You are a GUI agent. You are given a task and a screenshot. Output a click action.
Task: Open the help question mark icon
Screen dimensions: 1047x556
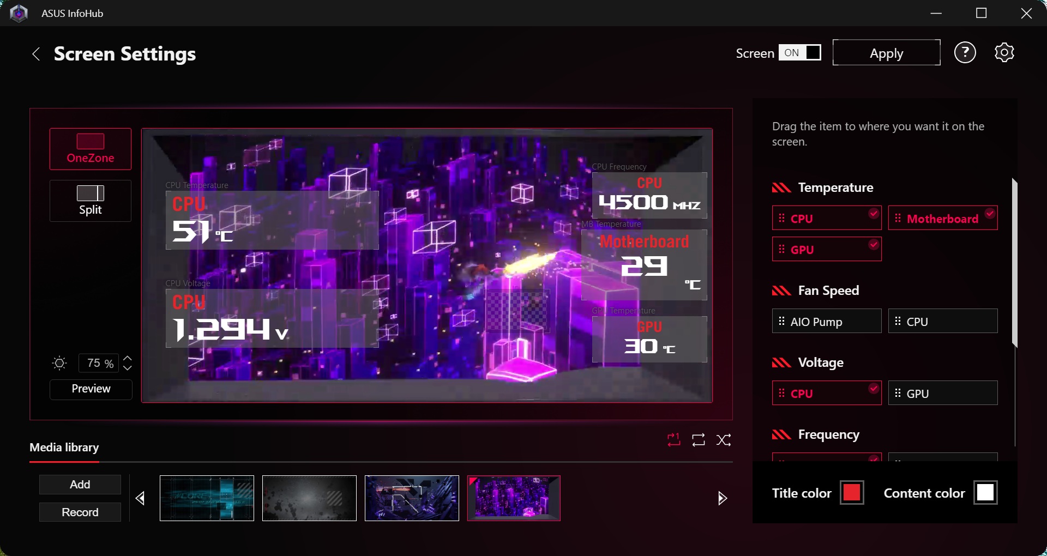point(965,53)
